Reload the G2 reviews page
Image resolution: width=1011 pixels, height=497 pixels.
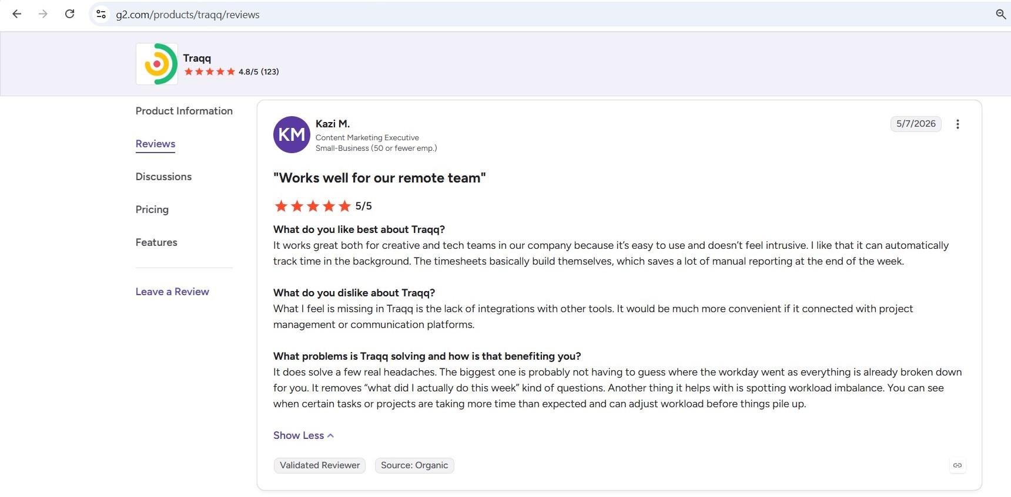tap(69, 14)
